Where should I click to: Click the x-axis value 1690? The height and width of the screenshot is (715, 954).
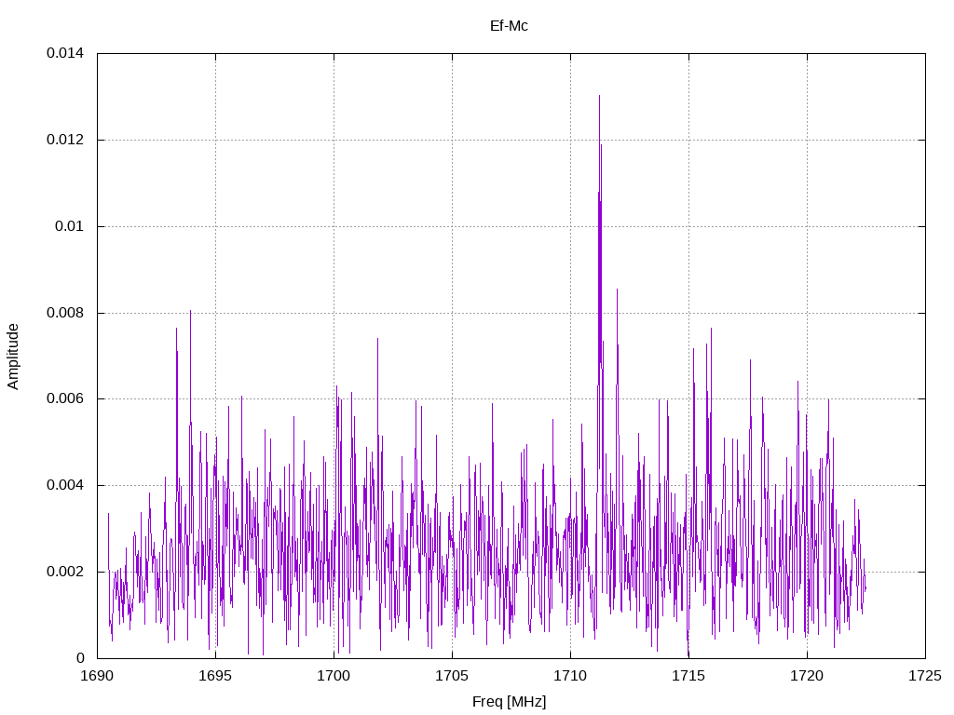pyautogui.click(x=97, y=676)
